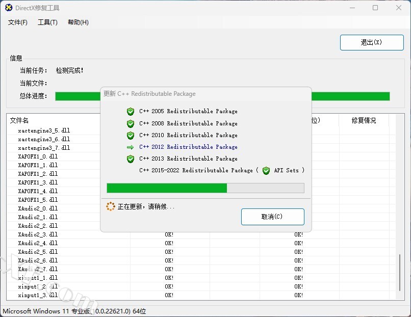Select the XAudio2_2.dll row
The height and width of the screenshot is (317, 411).
pos(201,226)
